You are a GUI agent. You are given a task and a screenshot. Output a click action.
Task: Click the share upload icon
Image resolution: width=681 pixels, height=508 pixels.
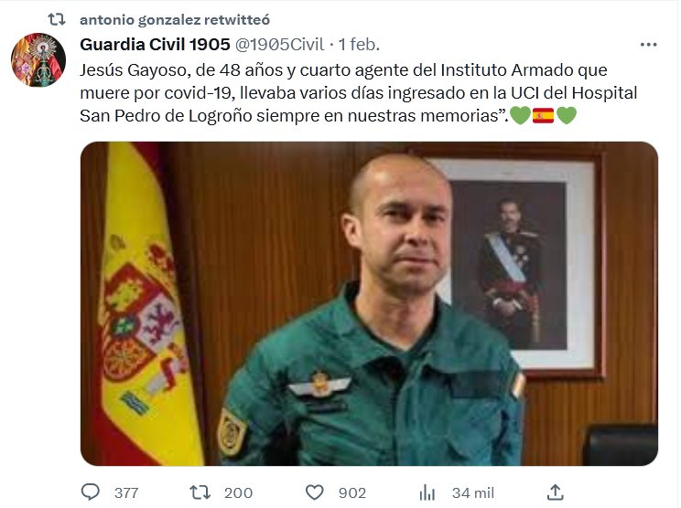555,492
